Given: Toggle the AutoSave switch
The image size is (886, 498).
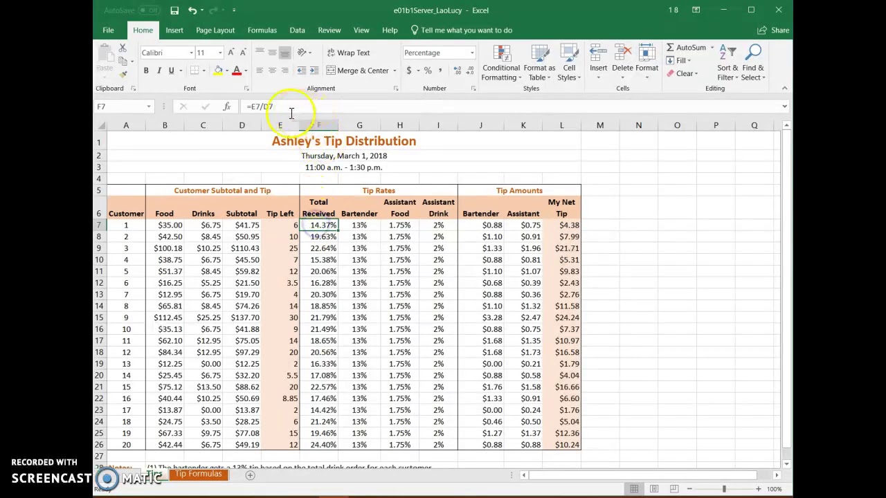Looking at the screenshot, I should click(149, 10).
